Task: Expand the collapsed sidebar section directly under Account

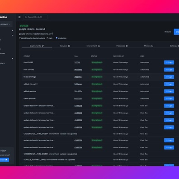Action: click(x=13, y=30)
